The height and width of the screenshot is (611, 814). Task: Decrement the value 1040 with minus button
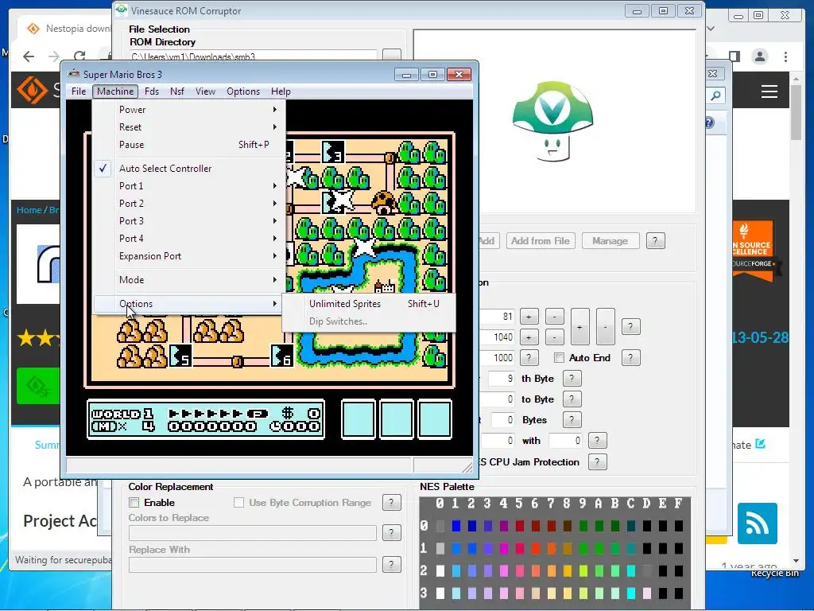click(x=554, y=337)
